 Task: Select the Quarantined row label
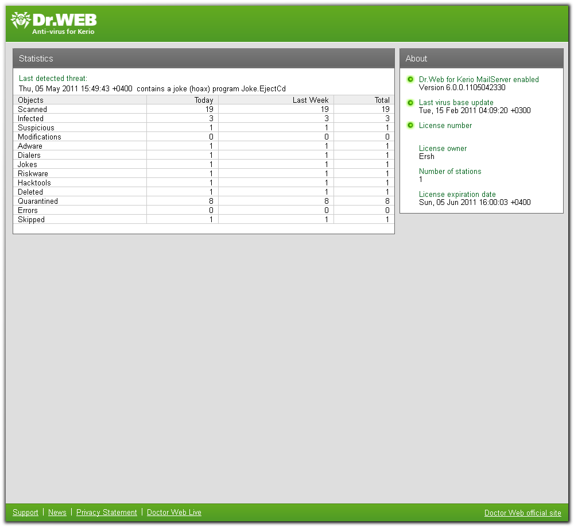38,201
